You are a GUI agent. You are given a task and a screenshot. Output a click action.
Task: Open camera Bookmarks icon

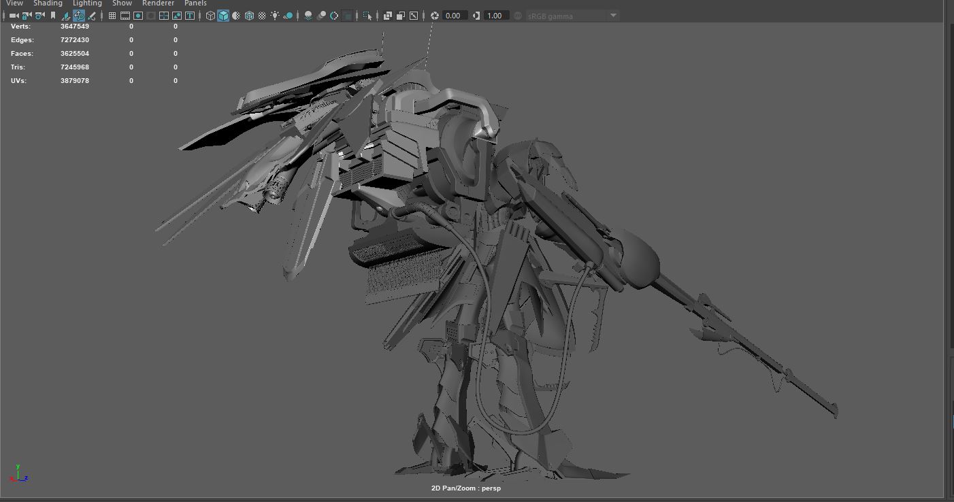click(52, 16)
